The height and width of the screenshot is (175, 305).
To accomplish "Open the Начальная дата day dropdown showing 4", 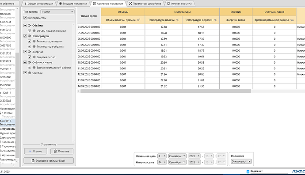I will [x=162, y=156].
